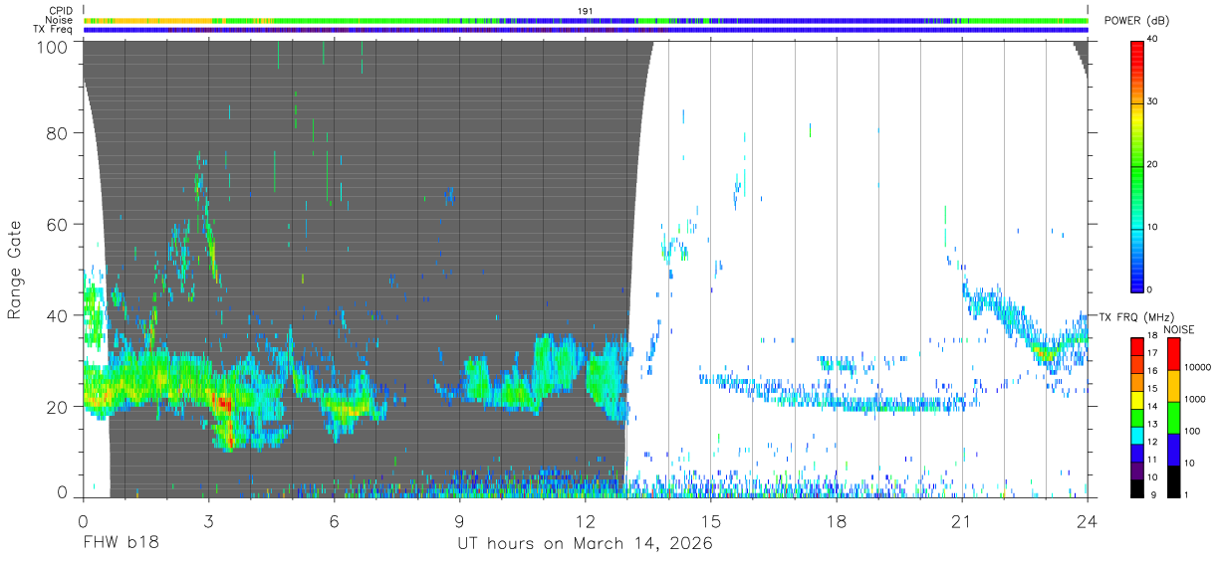Click the noise color scale bar
Viewport: 1223px width, 564px height.
click(x=1173, y=417)
